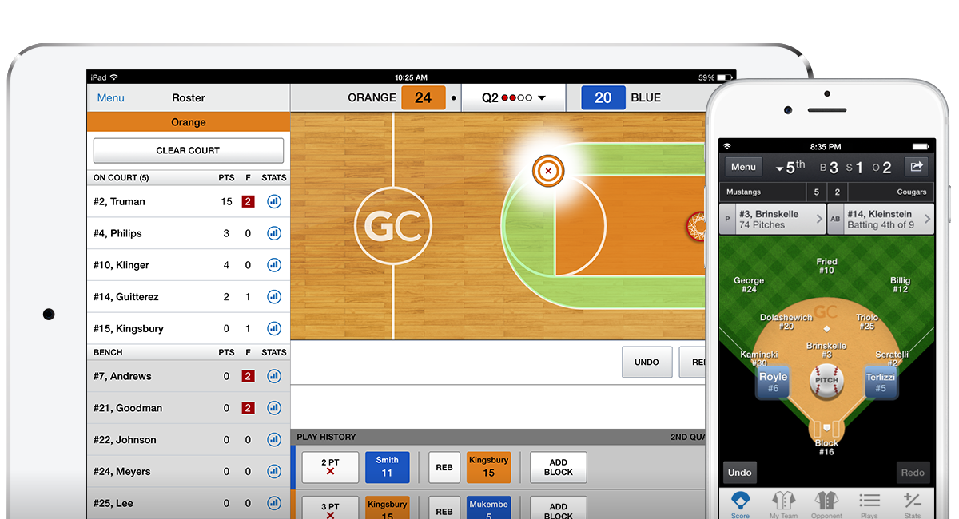Tap stats icon for #15 Kingsbury
Viewport: 959px width, 519px height.
point(273,328)
